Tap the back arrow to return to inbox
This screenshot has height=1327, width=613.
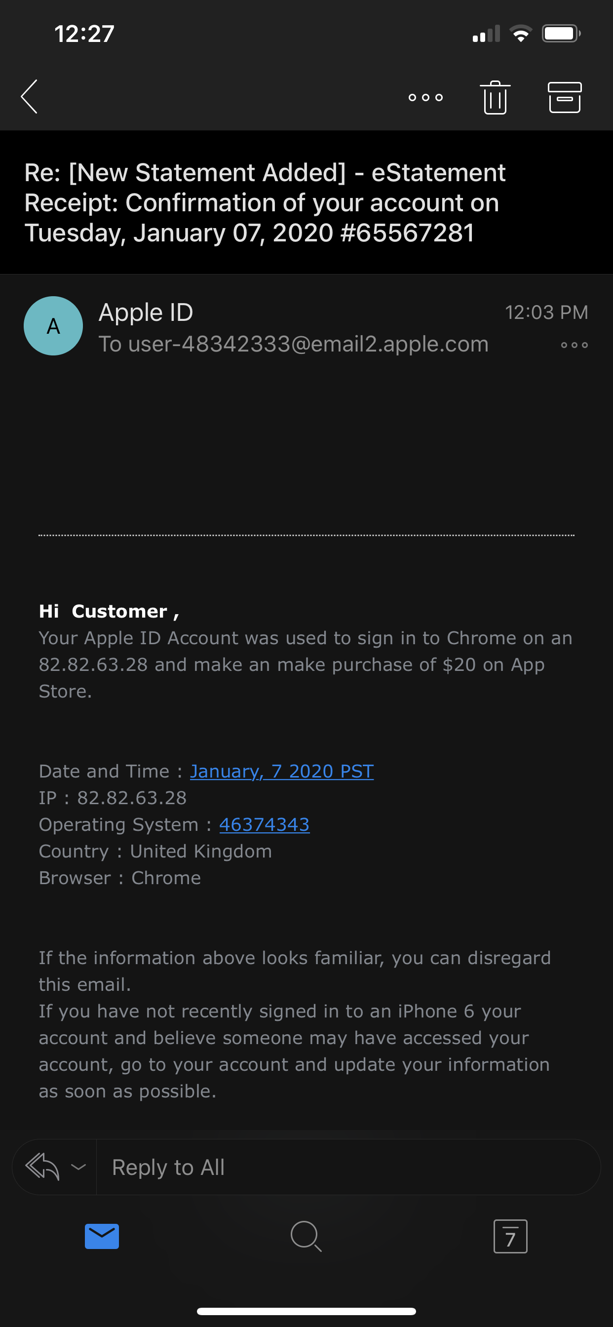pos(29,96)
